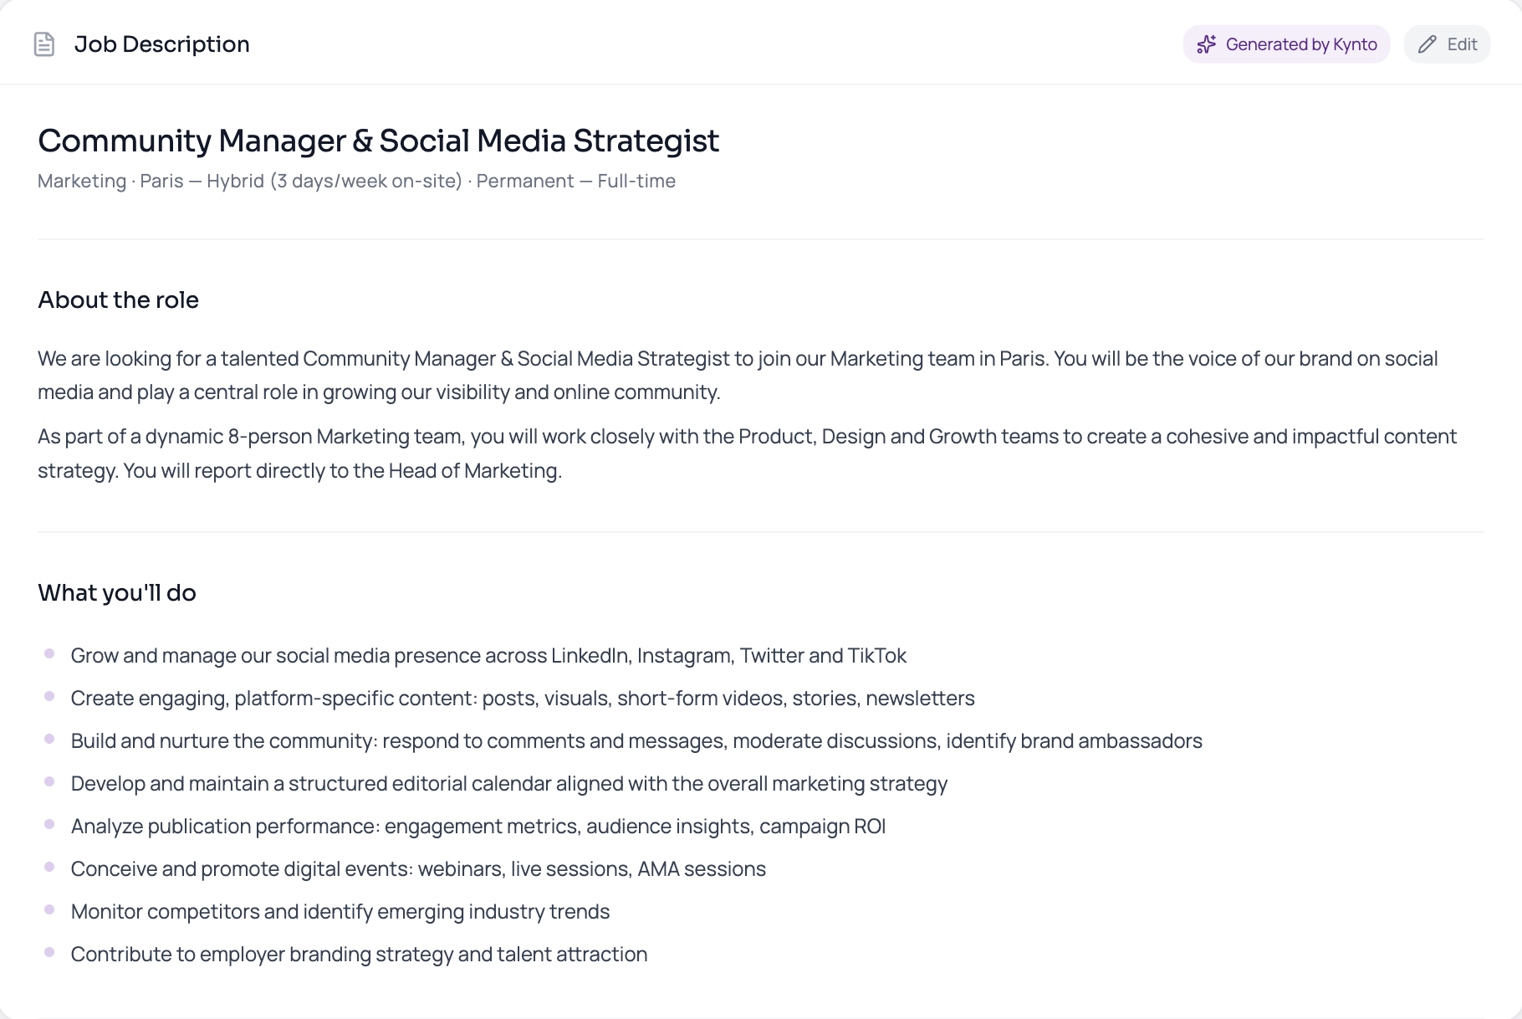Image resolution: width=1522 pixels, height=1019 pixels.
Task: Select the Community Manager & Social Media Strategist heading
Action: point(378,141)
